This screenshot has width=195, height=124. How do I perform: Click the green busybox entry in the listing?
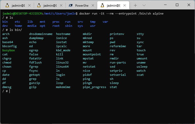8,50
